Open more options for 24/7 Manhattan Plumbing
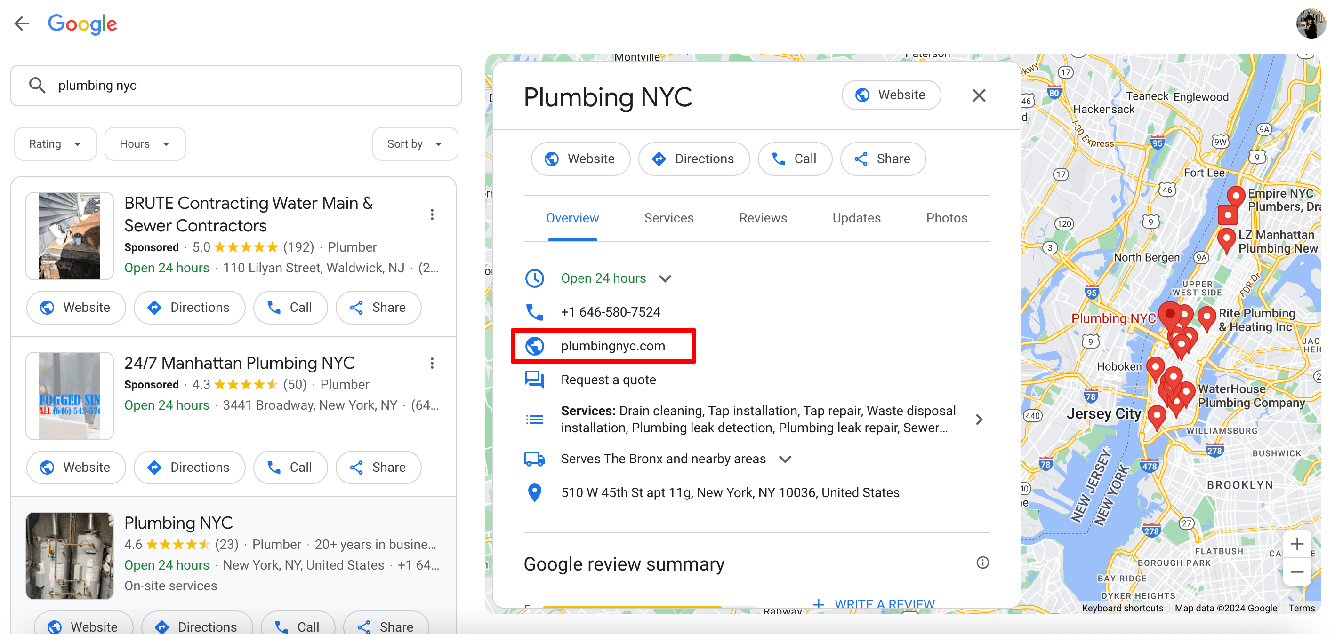 click(x=432, y=363)
